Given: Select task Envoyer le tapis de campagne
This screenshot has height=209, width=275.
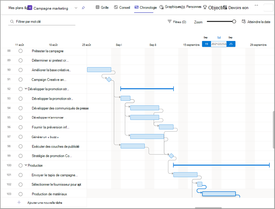Looking at the screenshot, I should pos(54,175).
